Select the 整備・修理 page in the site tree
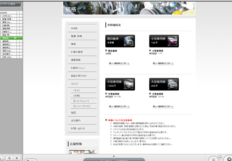 click(9, 19)
